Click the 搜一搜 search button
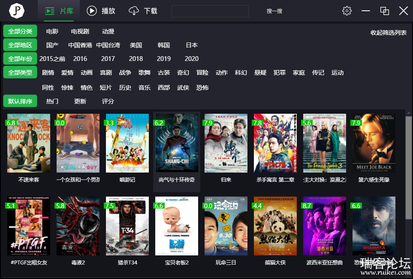 [x=274, y=11]
